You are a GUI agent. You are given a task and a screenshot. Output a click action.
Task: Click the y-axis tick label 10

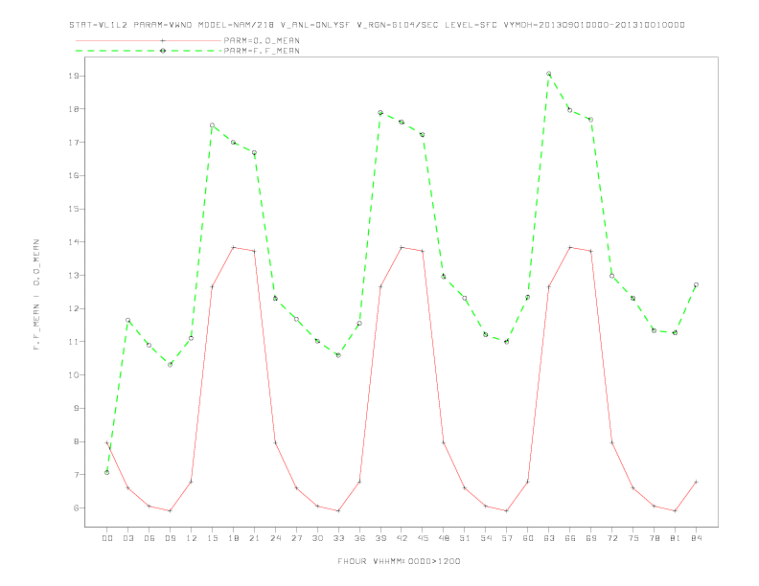coord(74,374)
